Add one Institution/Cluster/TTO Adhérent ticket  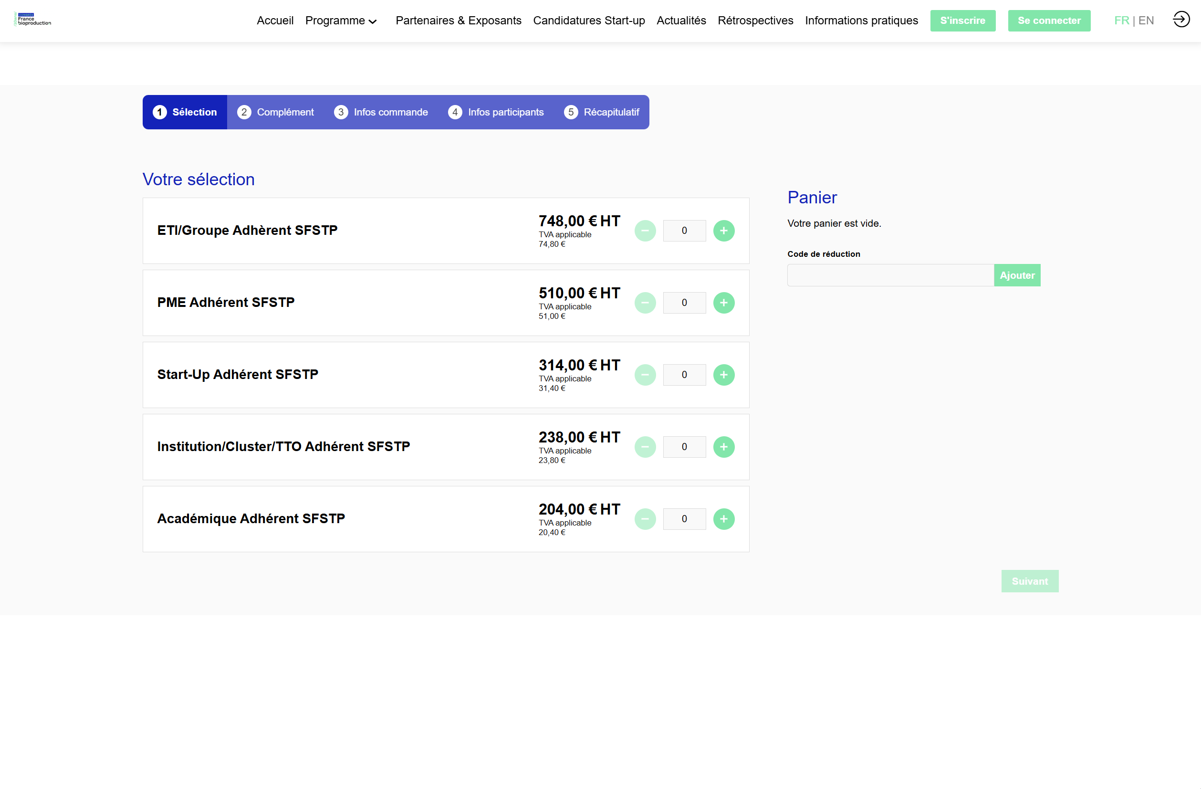point(724,447)
